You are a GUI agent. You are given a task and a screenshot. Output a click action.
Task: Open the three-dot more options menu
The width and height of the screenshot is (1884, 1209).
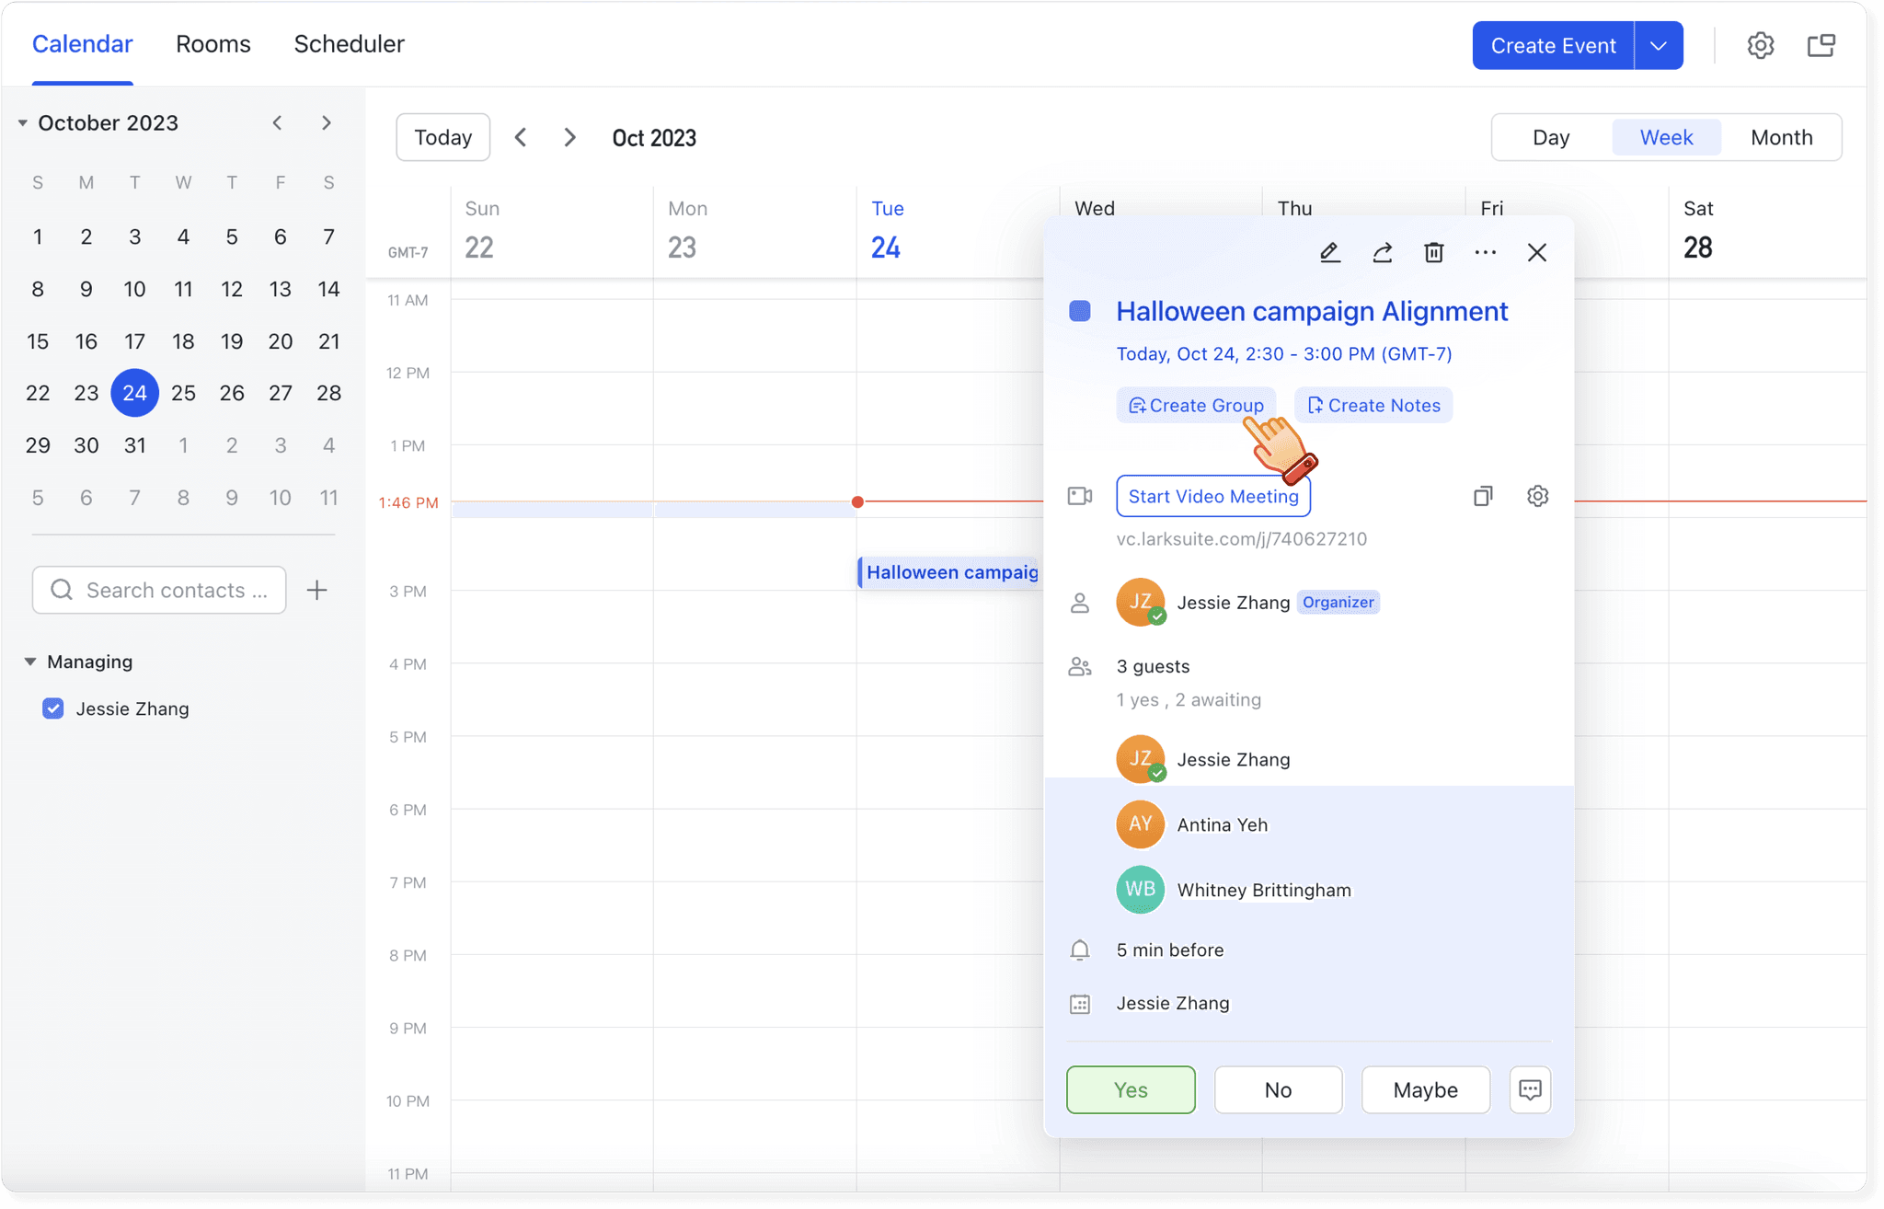point(1485,252)
